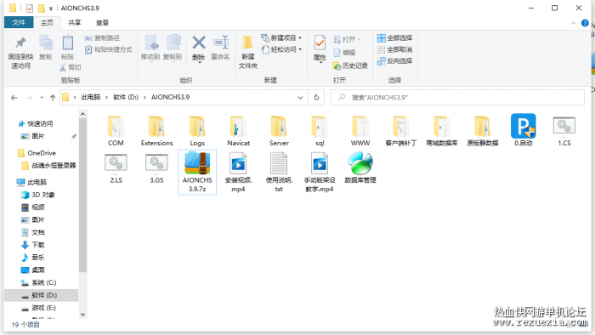The width and height of the screenshot is (595, 335).
Task: Select the 2.LS batch file
Action: click(116, 168)
